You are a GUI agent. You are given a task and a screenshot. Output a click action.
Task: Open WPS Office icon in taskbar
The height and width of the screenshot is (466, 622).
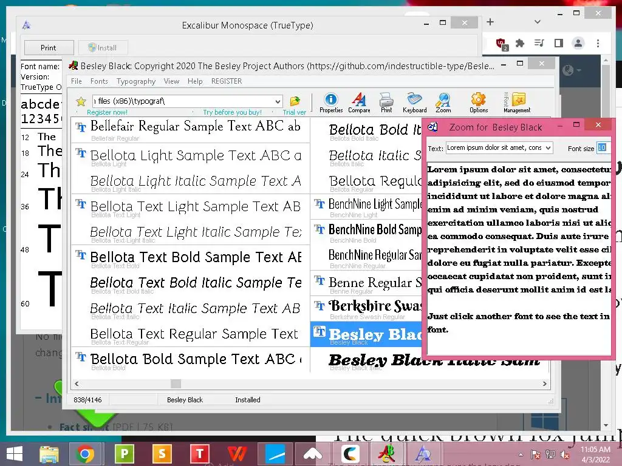point(238,454)
